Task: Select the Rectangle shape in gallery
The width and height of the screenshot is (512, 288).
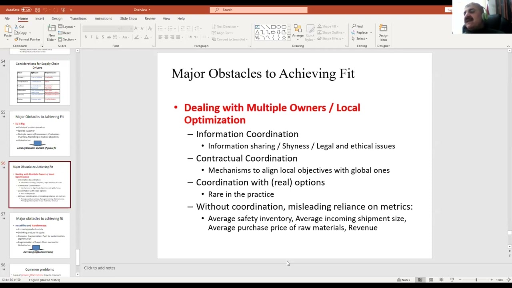Action: pos(273,27)
